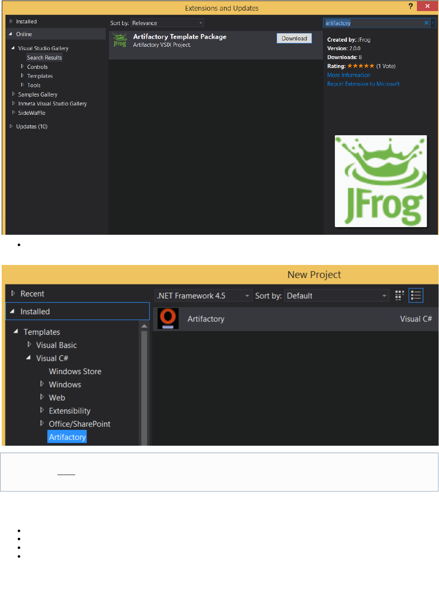This screenshot has height=592, width=439.
Task: Collapse the Templates node in New Project
Action: (x=16, y=331)
